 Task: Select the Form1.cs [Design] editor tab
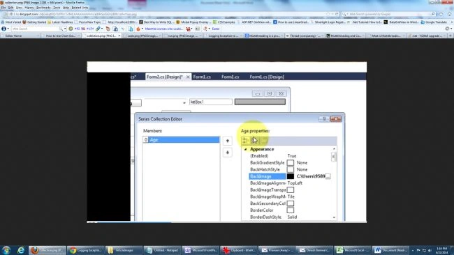pyautogui.click(x=267, y=77)
